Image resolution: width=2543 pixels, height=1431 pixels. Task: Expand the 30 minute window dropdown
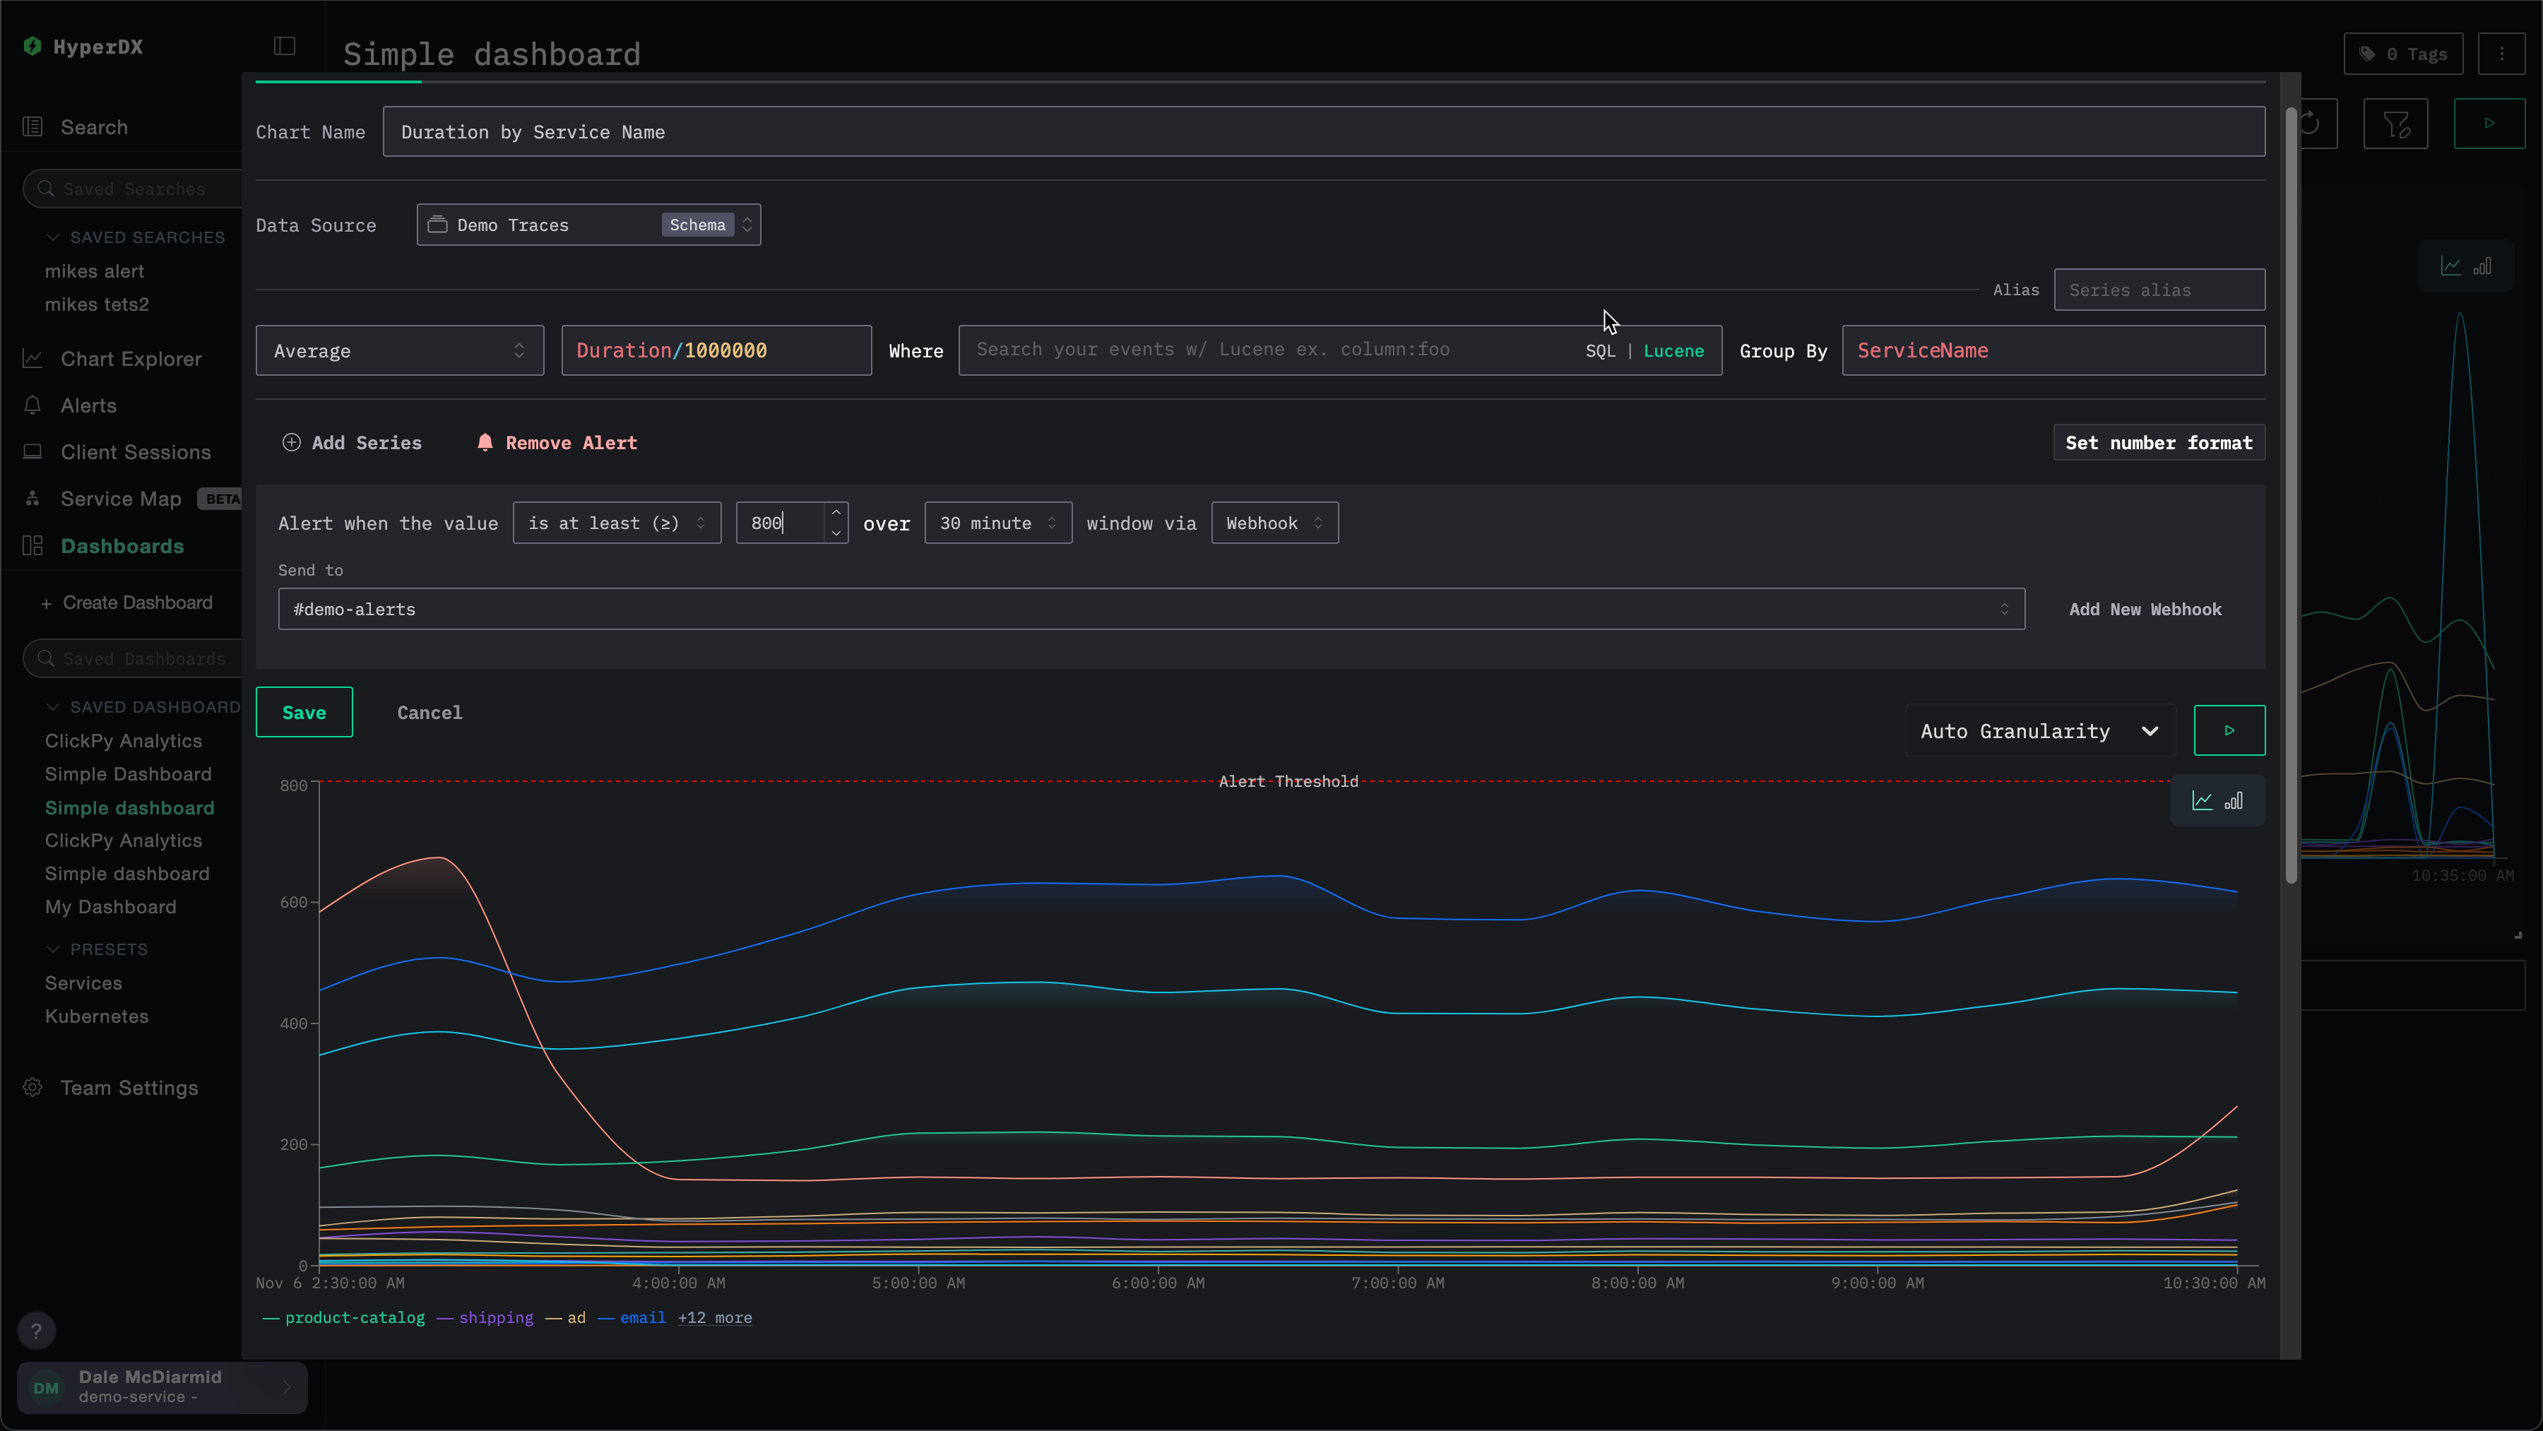[997, 523]
